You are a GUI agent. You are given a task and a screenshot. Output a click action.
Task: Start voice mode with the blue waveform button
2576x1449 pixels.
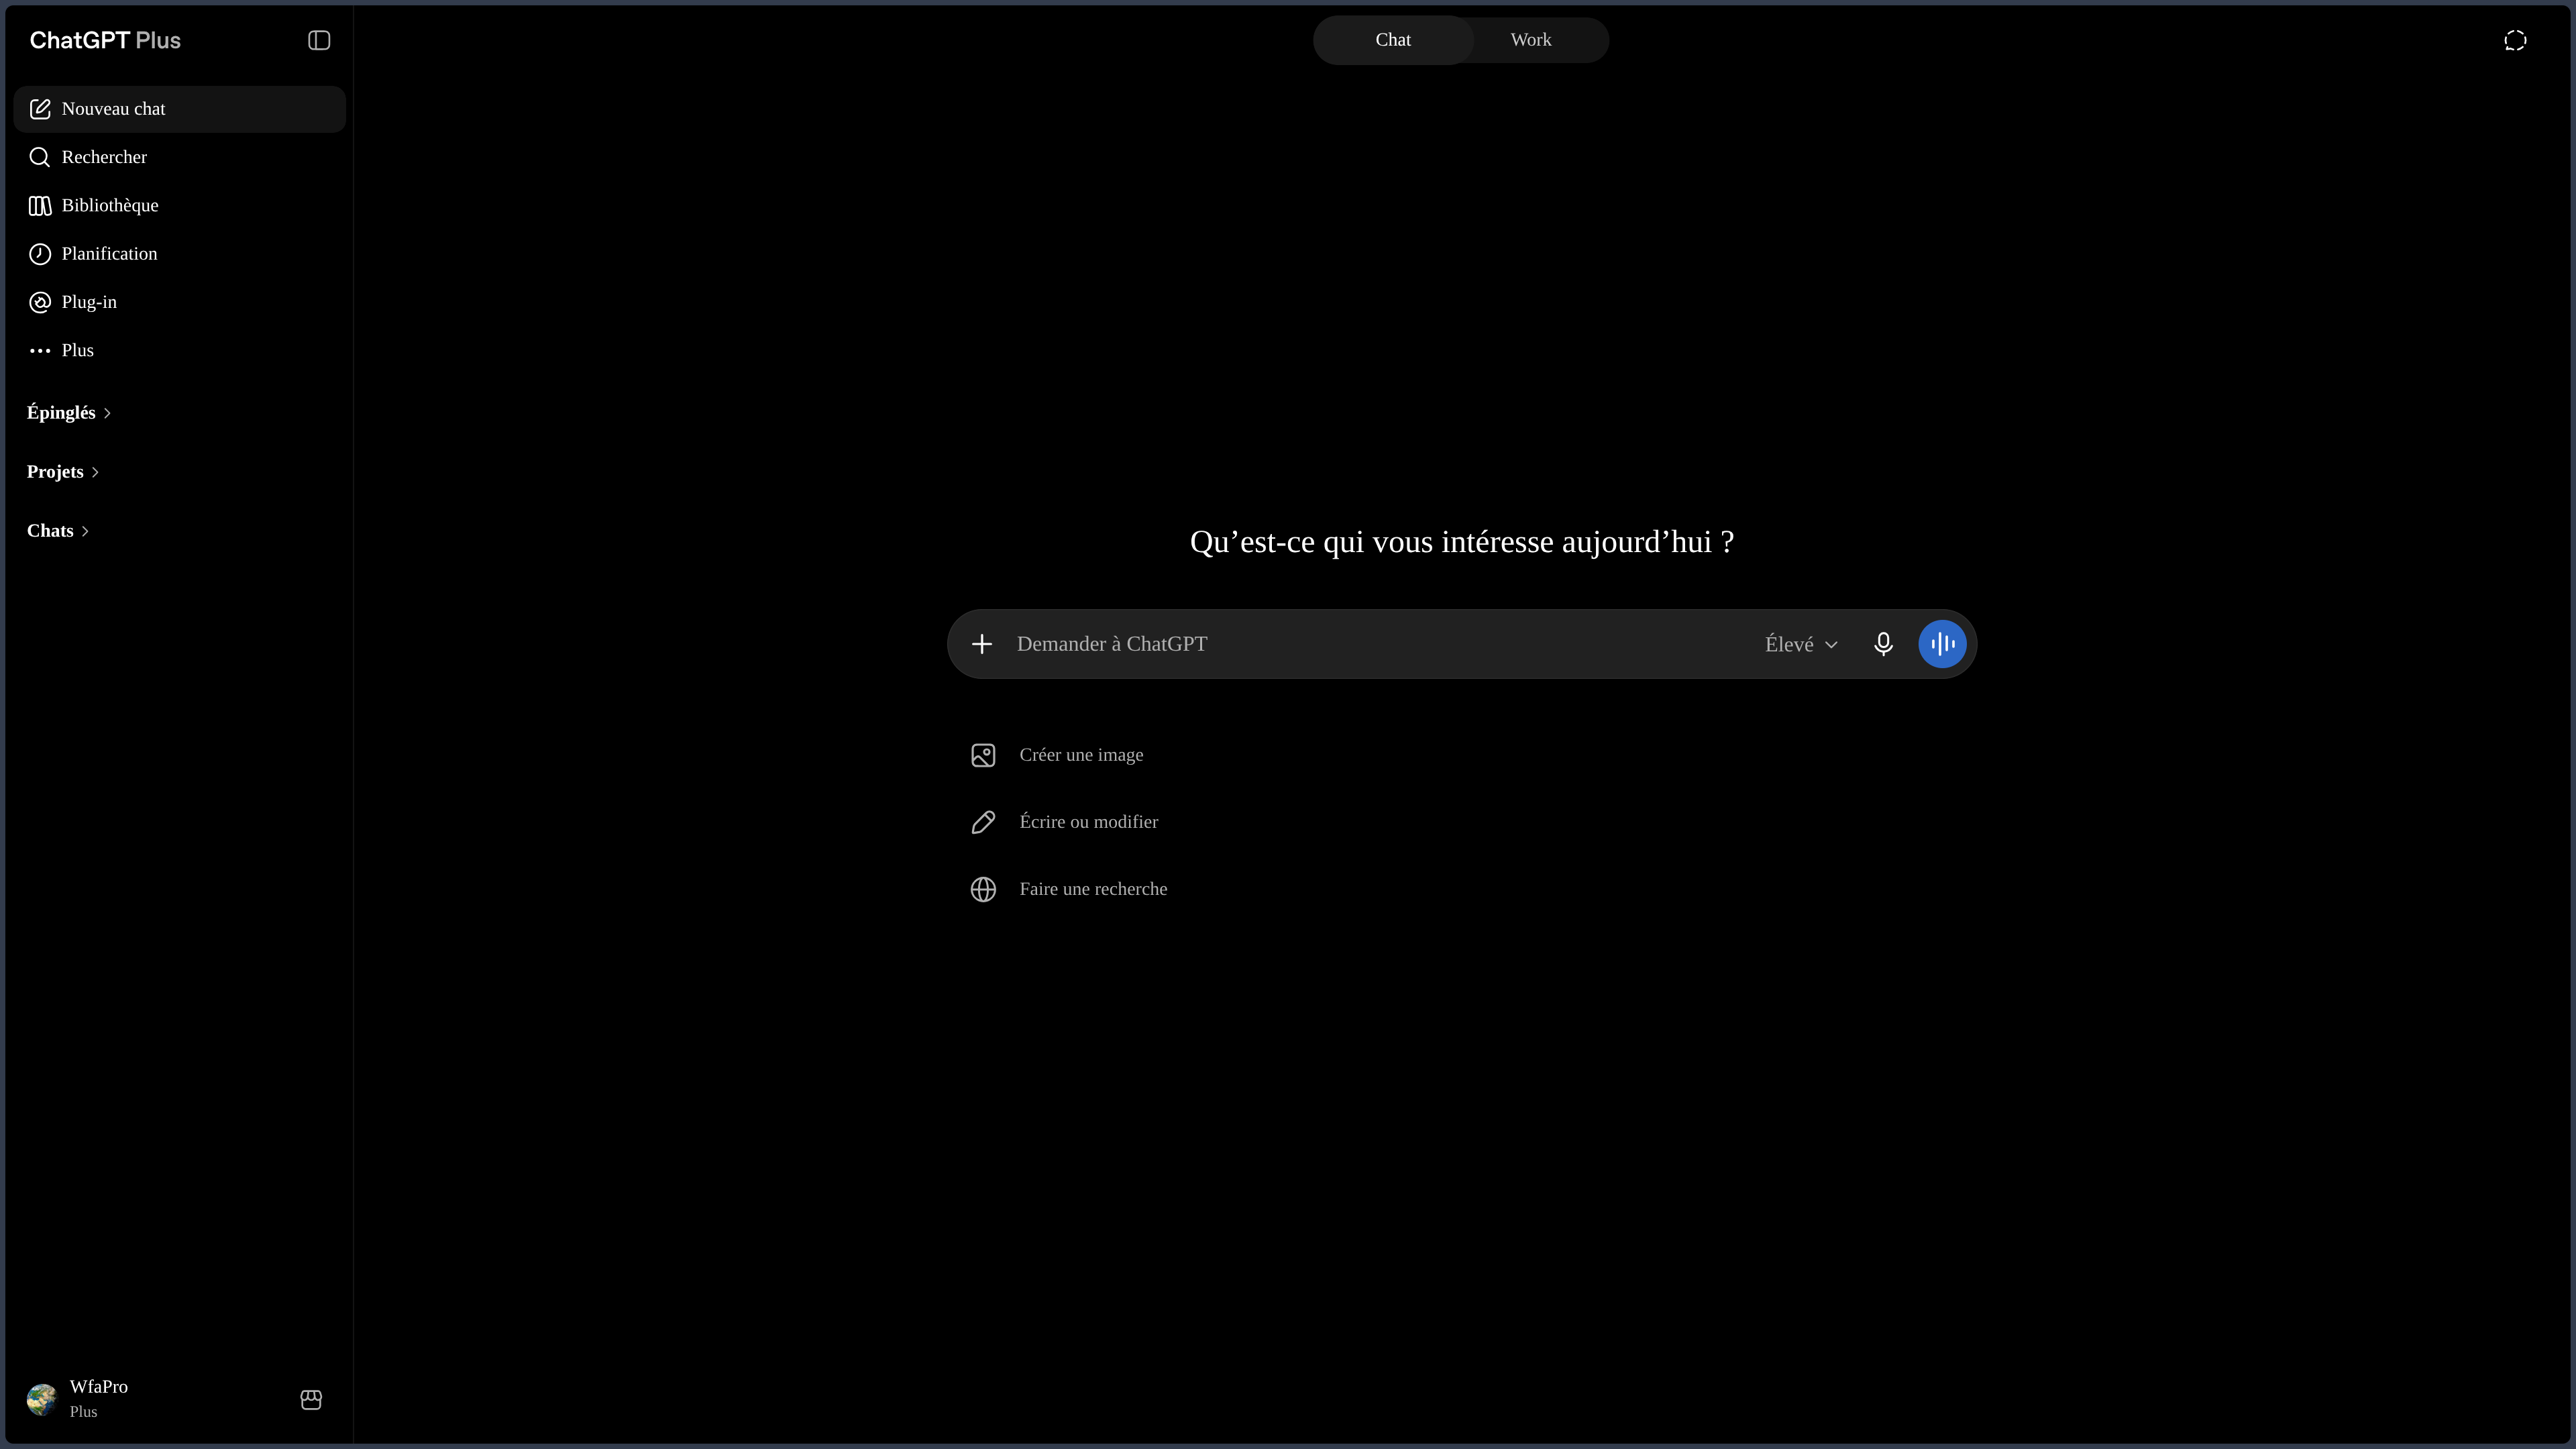click(x=1942, y=644)
